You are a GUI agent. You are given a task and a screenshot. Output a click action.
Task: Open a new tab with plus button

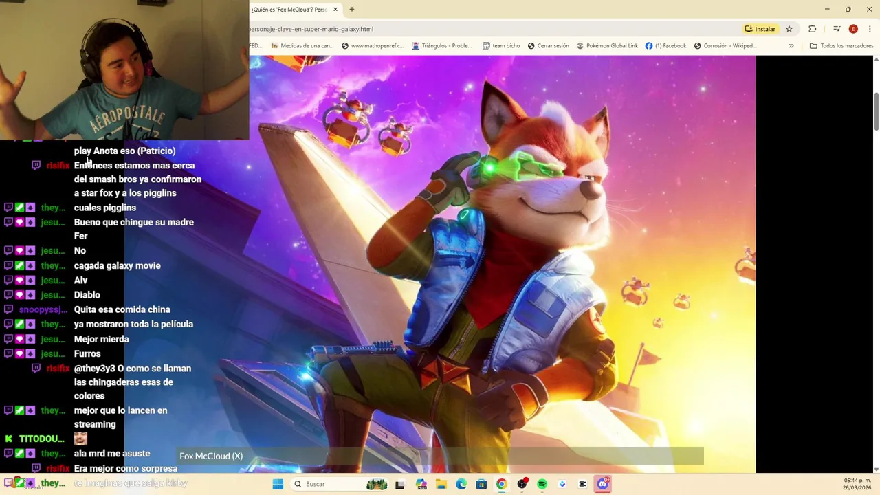pos(351,10)
